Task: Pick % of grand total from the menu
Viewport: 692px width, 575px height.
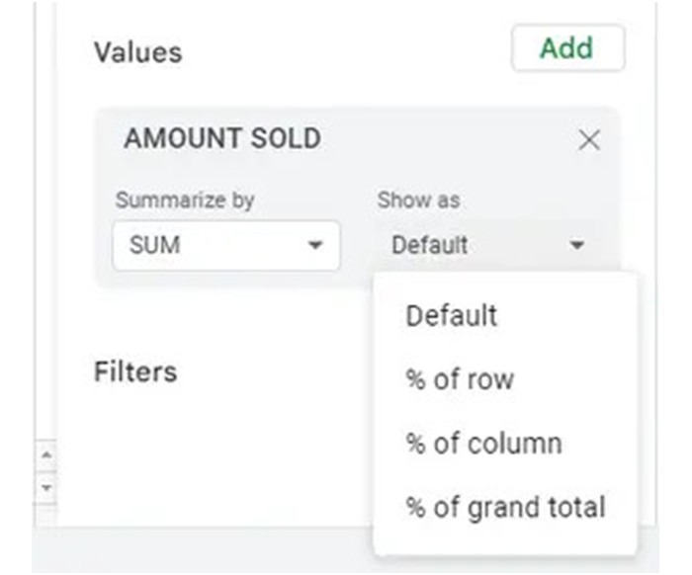Action: coord(505,507)
